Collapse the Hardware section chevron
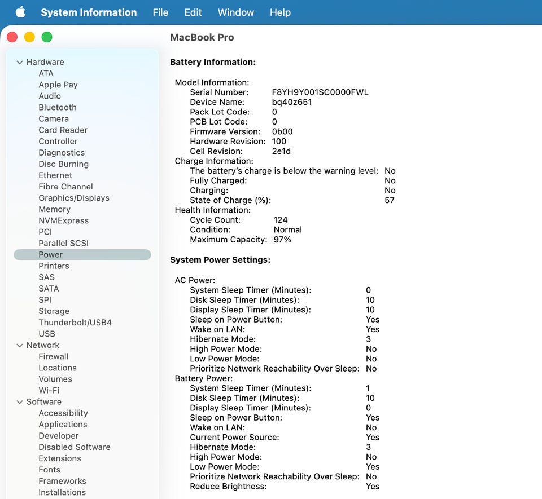The width and height of the screenshot is (542, 499). point(20,63)
